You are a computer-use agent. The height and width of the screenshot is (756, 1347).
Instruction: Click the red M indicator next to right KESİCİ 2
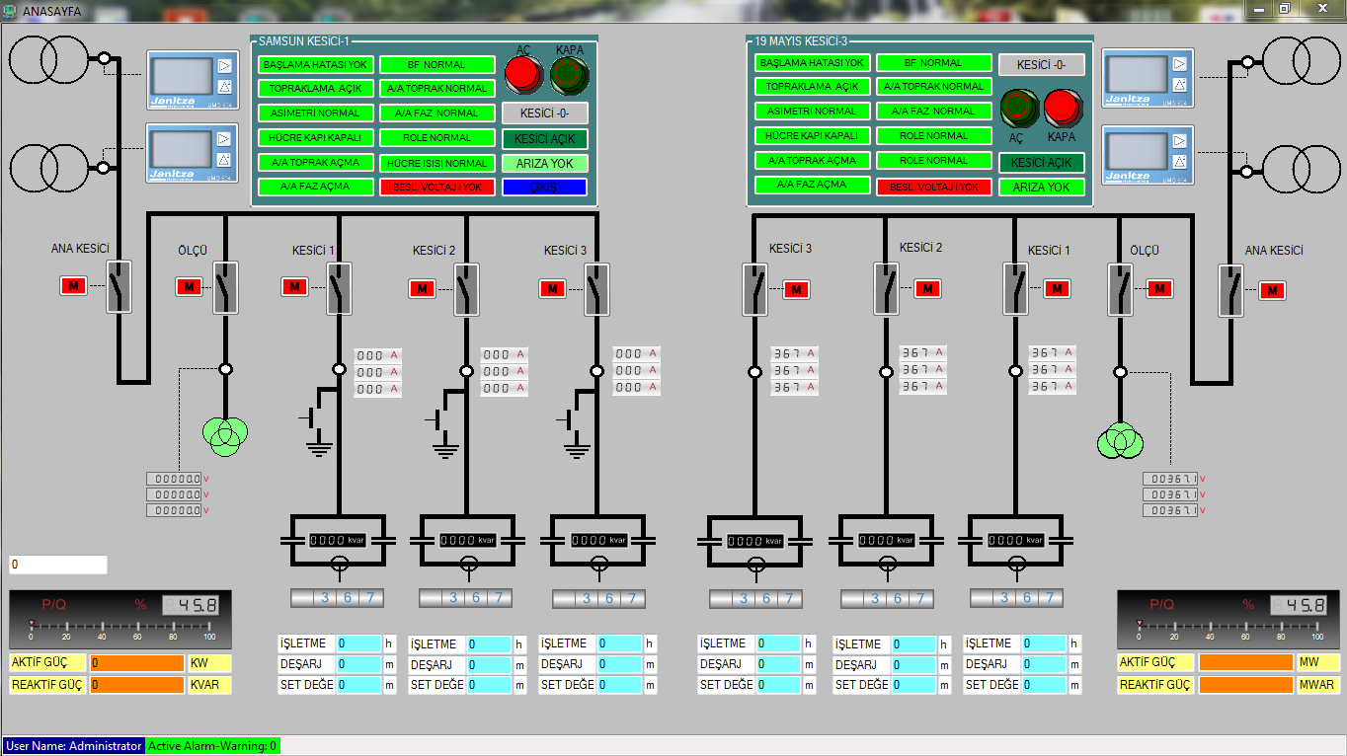click(927, 288)
